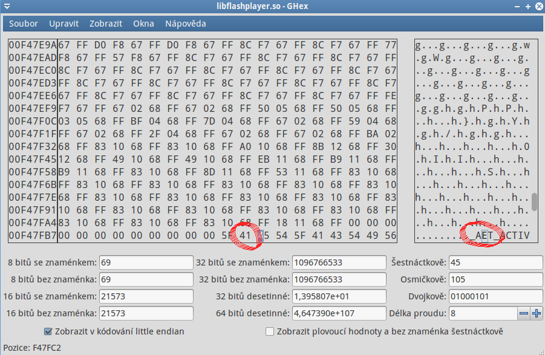This screenshot has width=545, height=355.
Task: Click hex byte 56 ending the last row
Action: pyautogui.click(x=390, y=235)
